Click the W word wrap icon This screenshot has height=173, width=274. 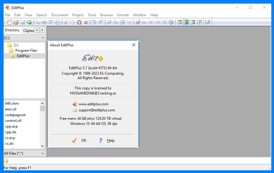click(x=151, y=22)
